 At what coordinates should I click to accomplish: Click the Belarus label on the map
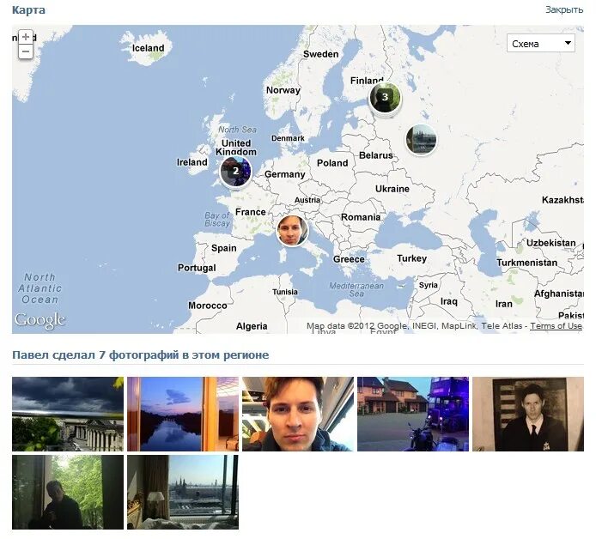[x=376, y=155]
